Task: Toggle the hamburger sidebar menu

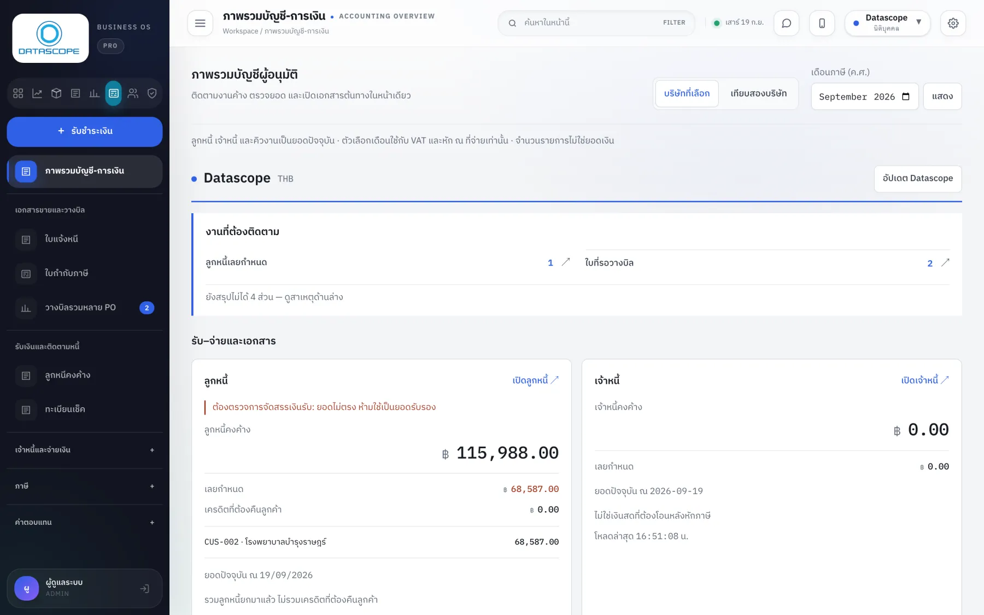Action: [x=200, y=23]
